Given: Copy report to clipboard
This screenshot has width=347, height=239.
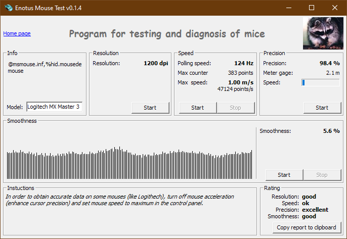Looking at the screenshot, I should (307, 227).
